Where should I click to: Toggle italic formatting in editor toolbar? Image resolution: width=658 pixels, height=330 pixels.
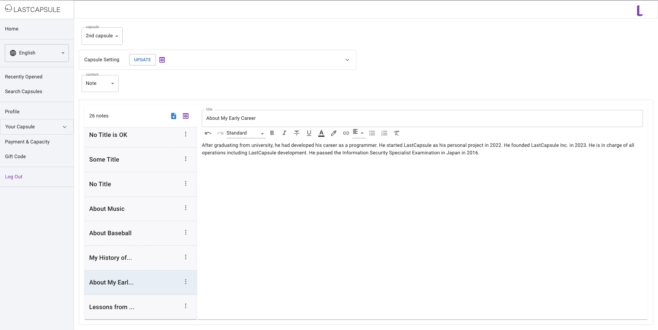(284, 133)
